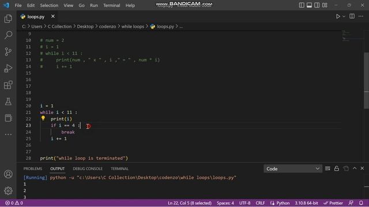The width and height of the screenshot is (369, 207).
Task: Click while loops breadcrumb segment
Action: click(133, 26)
